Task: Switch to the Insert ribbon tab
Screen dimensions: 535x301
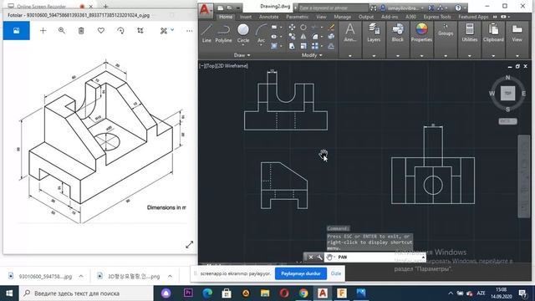Action: [x=245, y=17]
